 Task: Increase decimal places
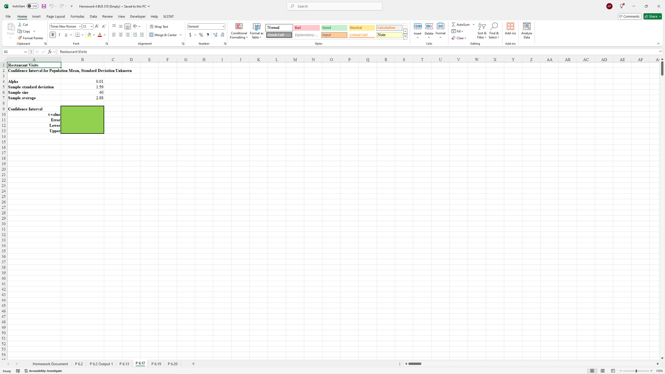[215, 35]
